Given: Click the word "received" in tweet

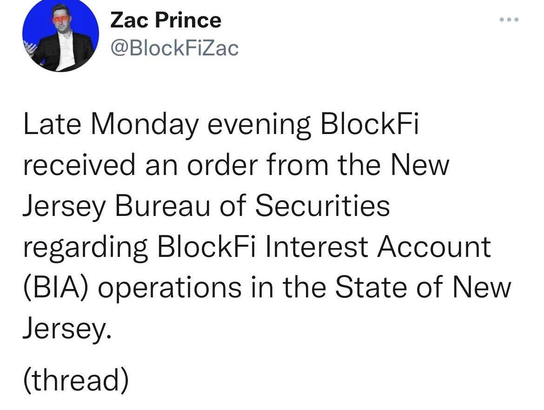Looking at the screenshot, I should tap(80, 164).
